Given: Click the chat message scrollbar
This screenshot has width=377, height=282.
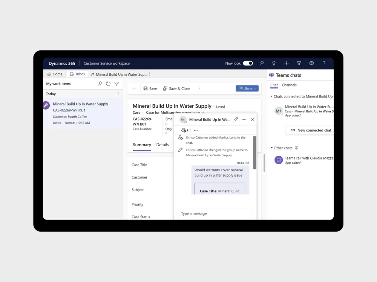Looking at the screenshot, I should coord(254,152).
